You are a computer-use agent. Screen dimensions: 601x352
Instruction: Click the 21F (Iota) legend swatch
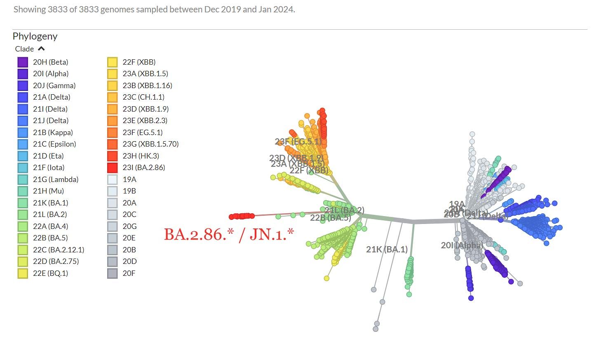(23, 168)
